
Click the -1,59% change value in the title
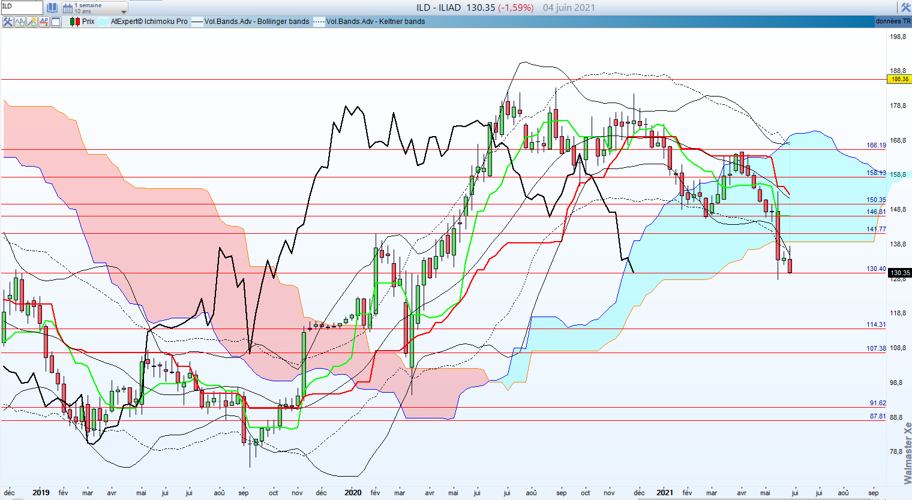(x=516, y=8)
